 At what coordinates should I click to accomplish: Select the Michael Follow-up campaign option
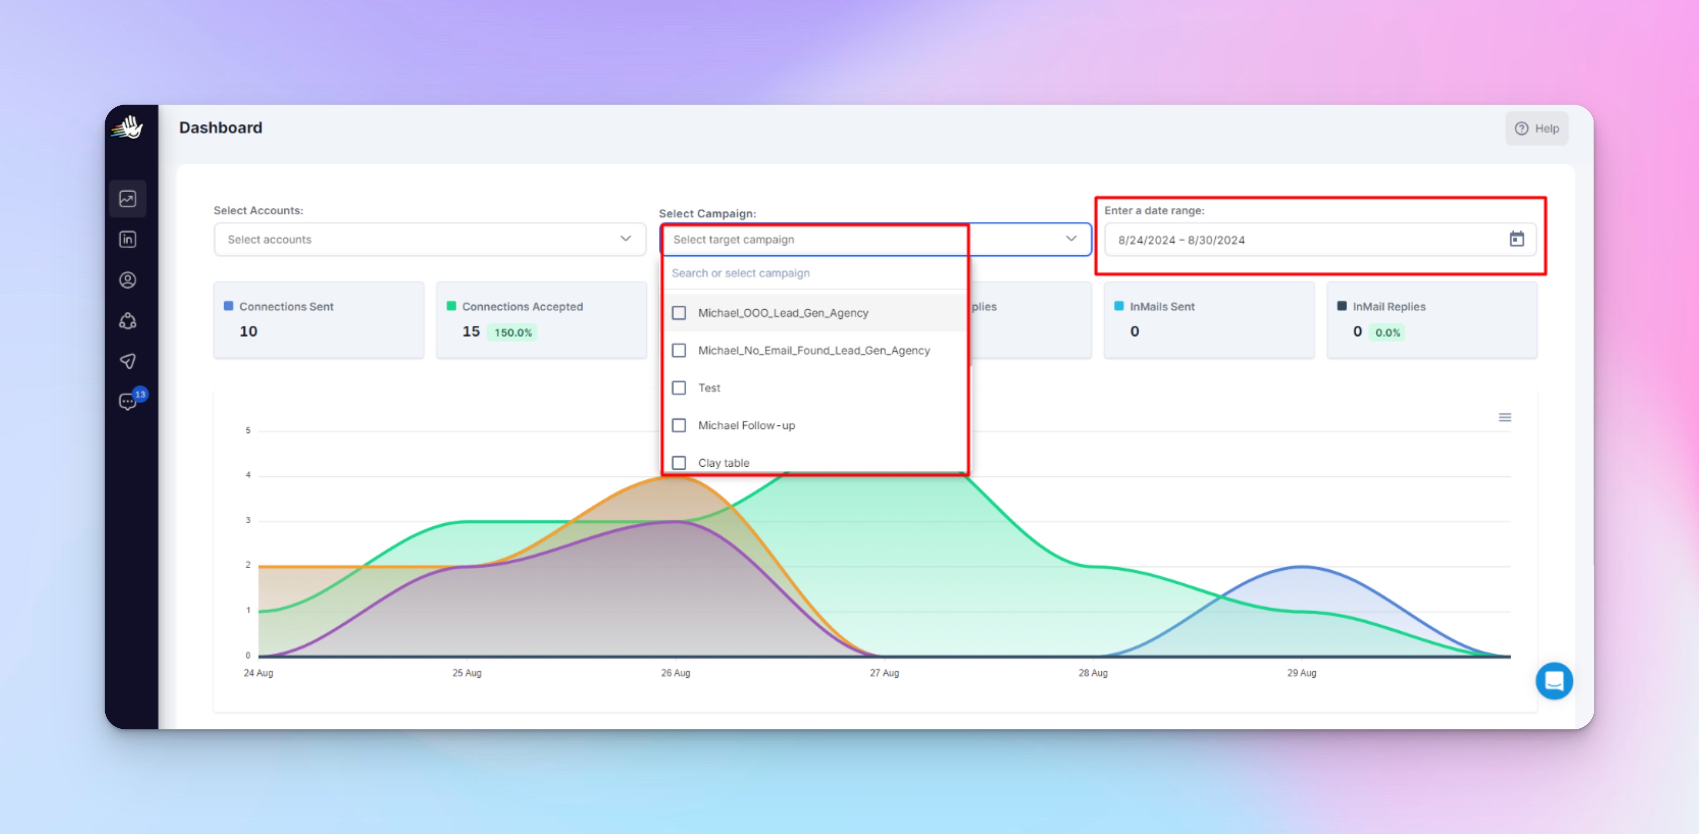[x=746, y=426]
